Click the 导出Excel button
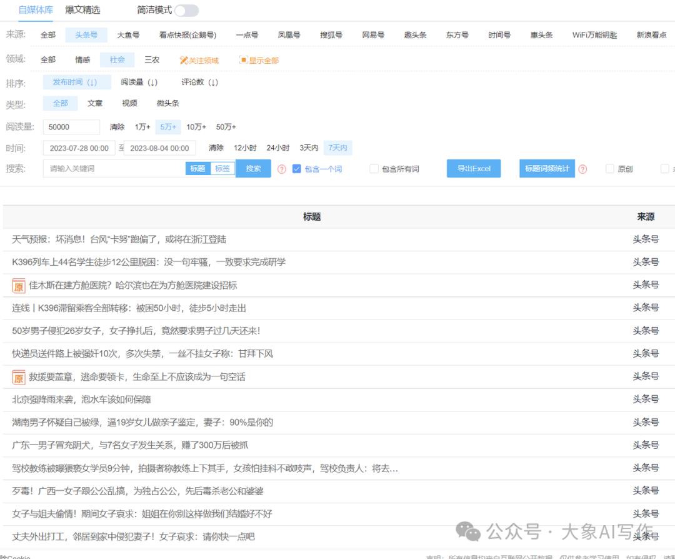The width and height of the screenshot is (675, 559). click(474, 168)
